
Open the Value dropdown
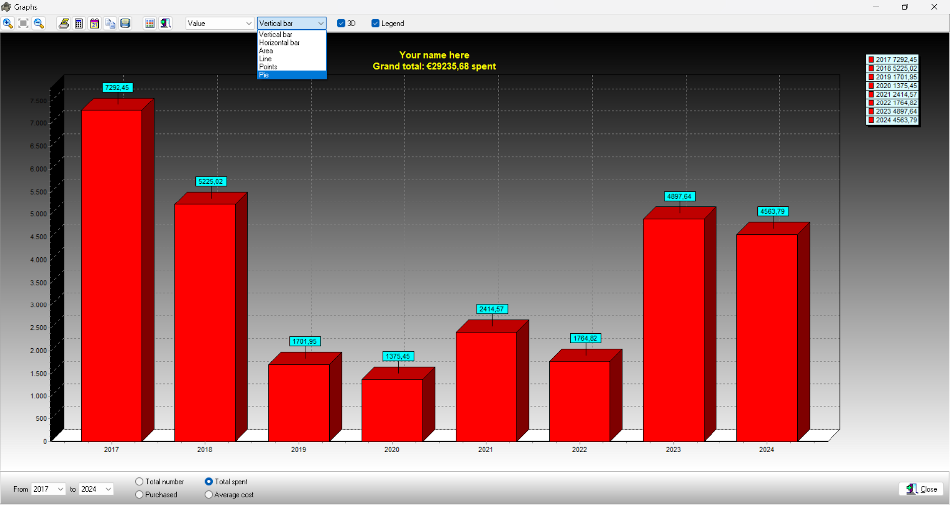coord(220,23)
